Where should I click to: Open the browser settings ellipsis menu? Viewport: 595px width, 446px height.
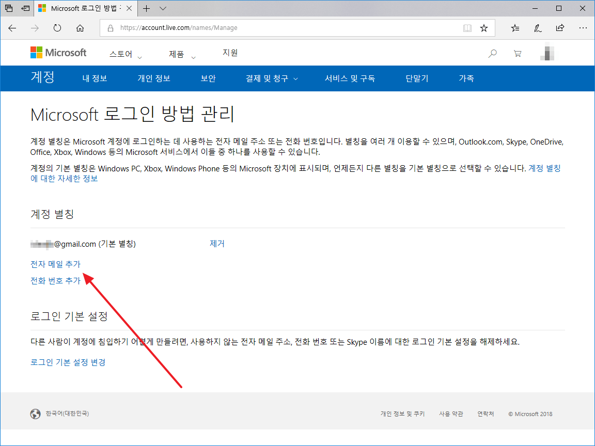tap(583, 28)
